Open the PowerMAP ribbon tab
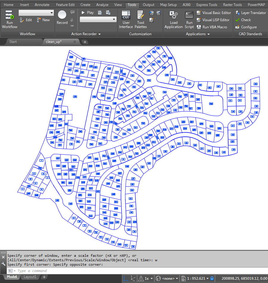 [x=256, y=5]
